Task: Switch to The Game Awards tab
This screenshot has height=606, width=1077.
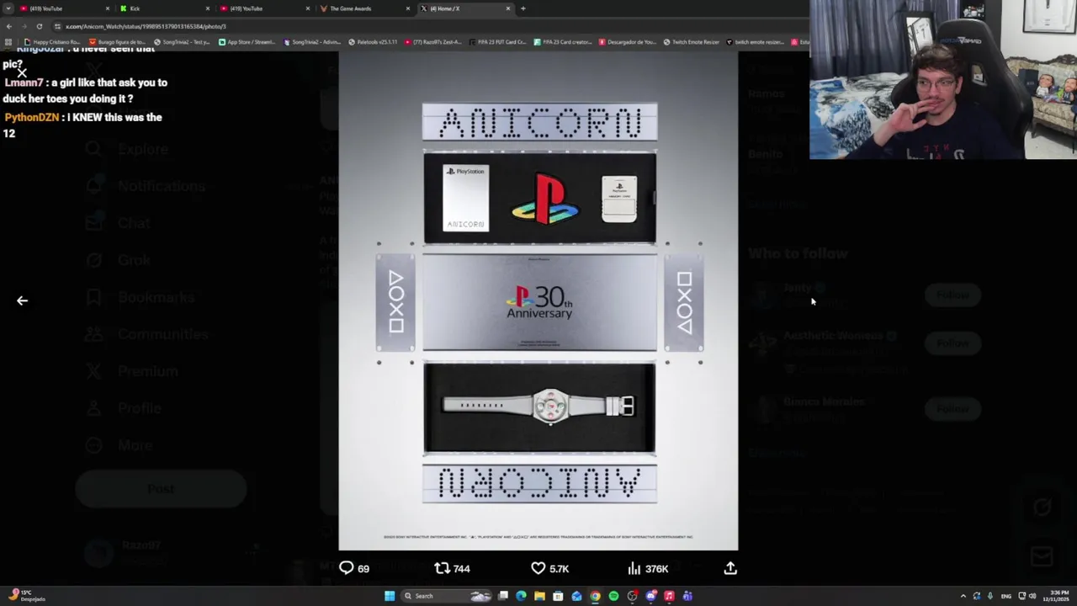Action: [x=364, y=8]
